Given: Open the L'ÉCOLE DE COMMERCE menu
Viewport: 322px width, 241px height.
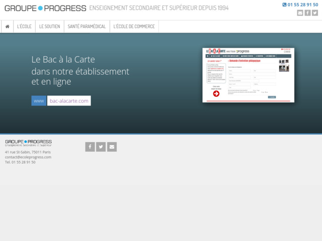Looking at the screenshot, I should [x=134, y=27].
